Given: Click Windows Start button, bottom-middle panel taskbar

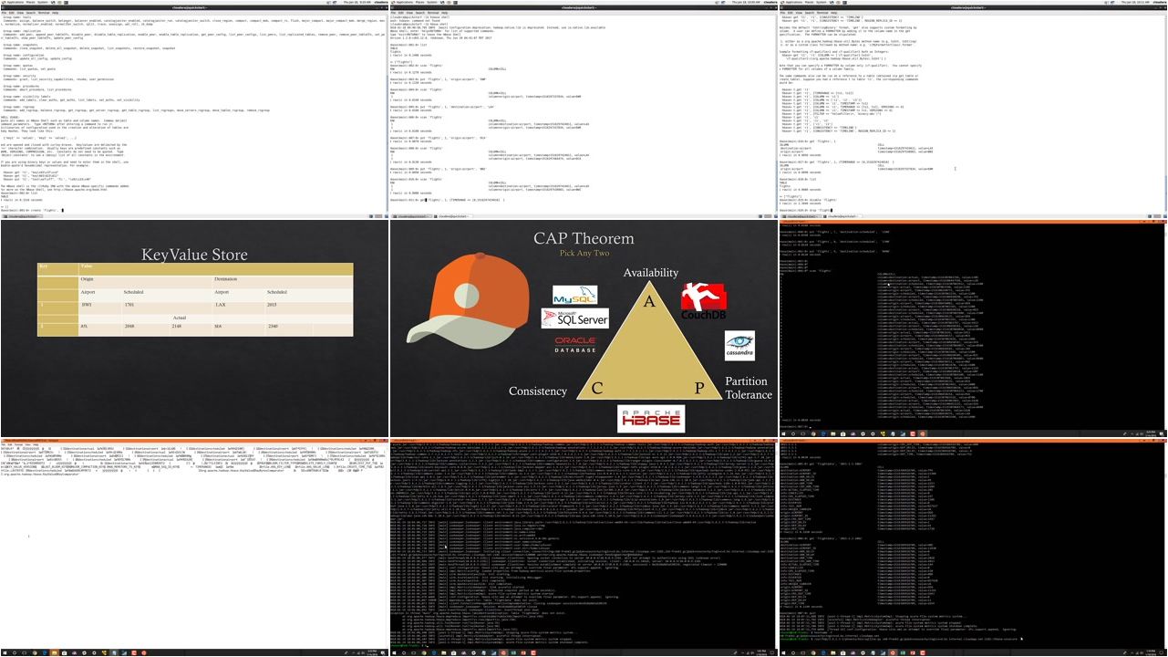Looking at the screenshot, I should (394, 653).
